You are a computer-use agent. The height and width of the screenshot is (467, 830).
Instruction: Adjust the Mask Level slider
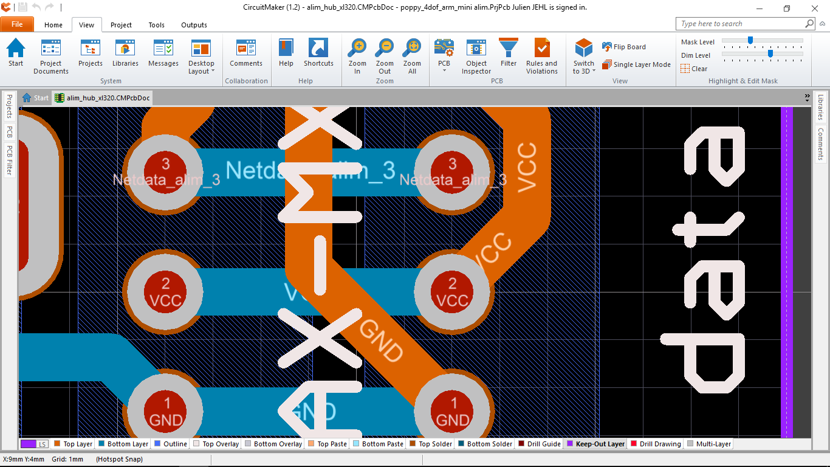coord(750,41)
